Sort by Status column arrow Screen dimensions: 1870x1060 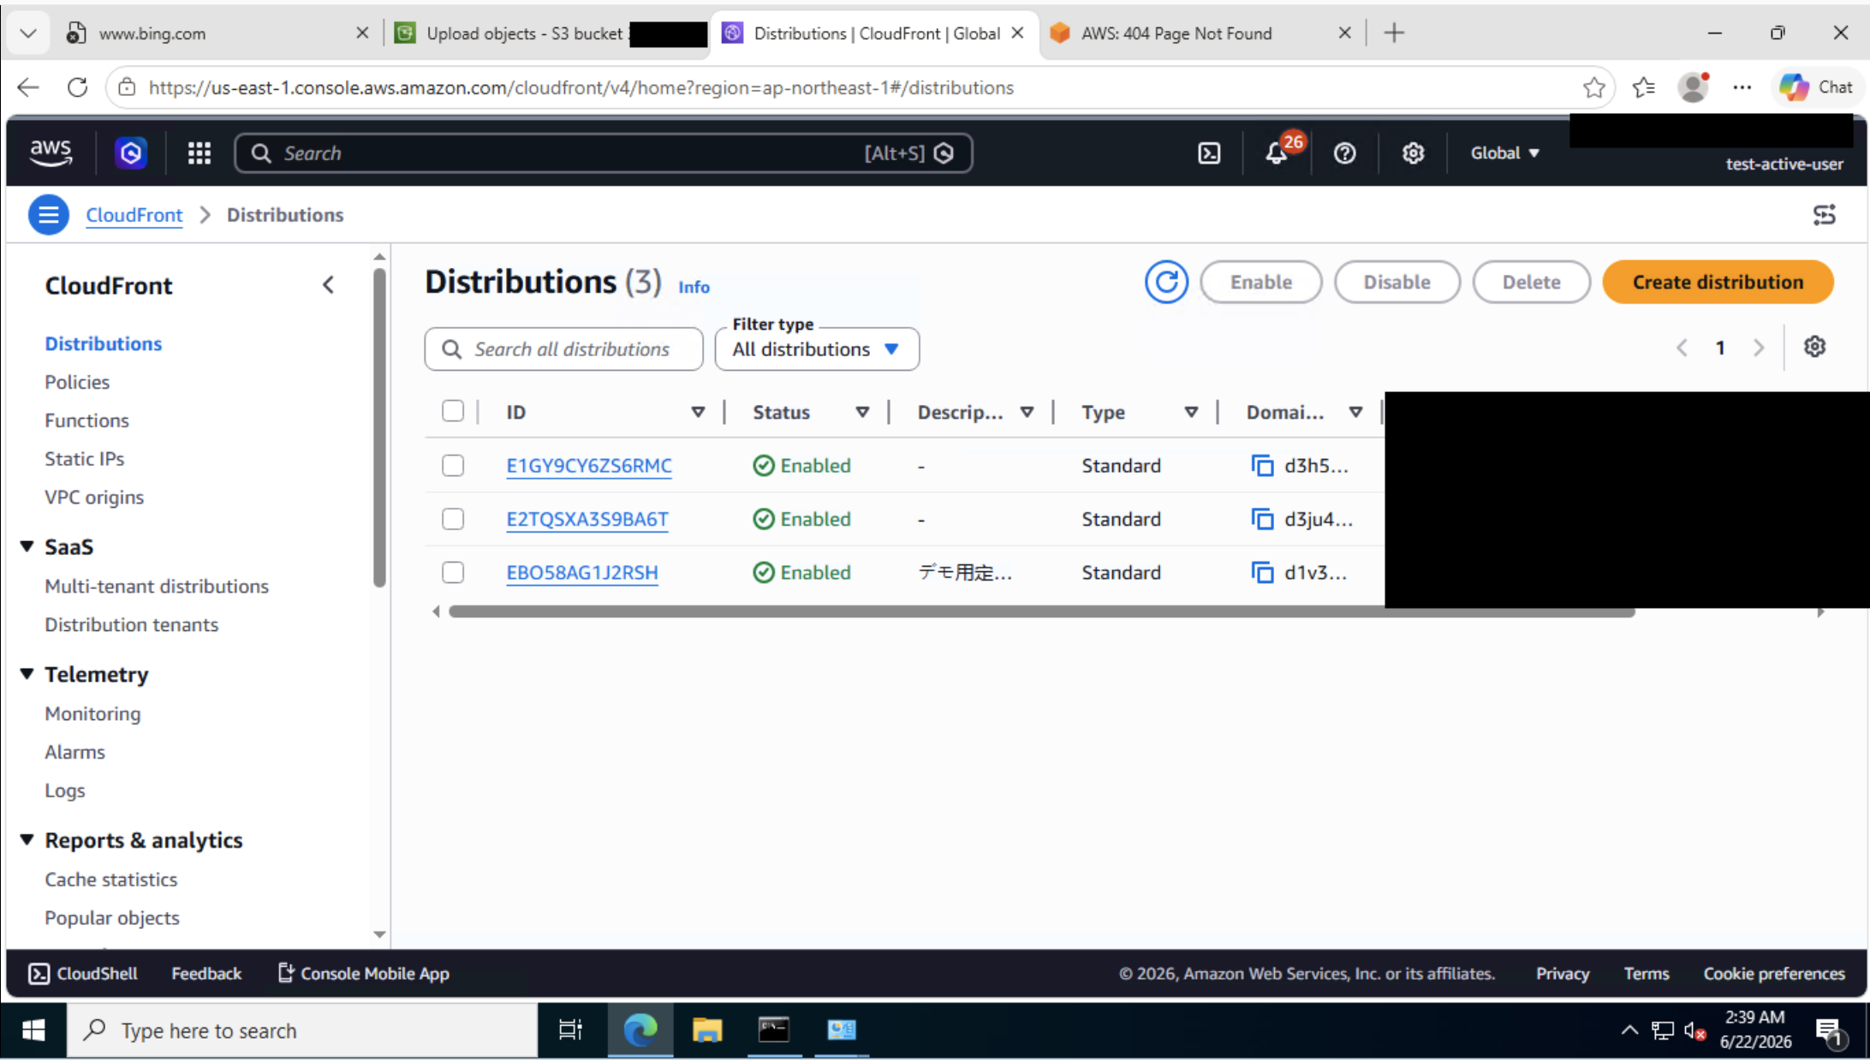862,412
